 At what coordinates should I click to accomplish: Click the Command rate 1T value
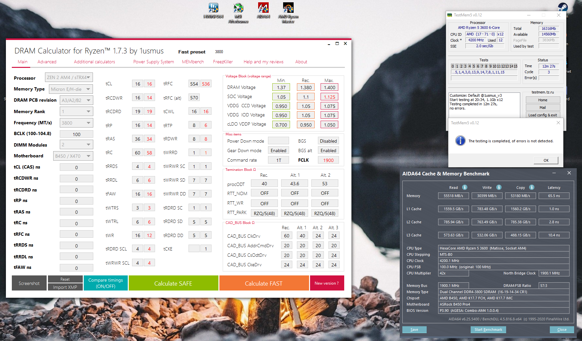[279, 160]
